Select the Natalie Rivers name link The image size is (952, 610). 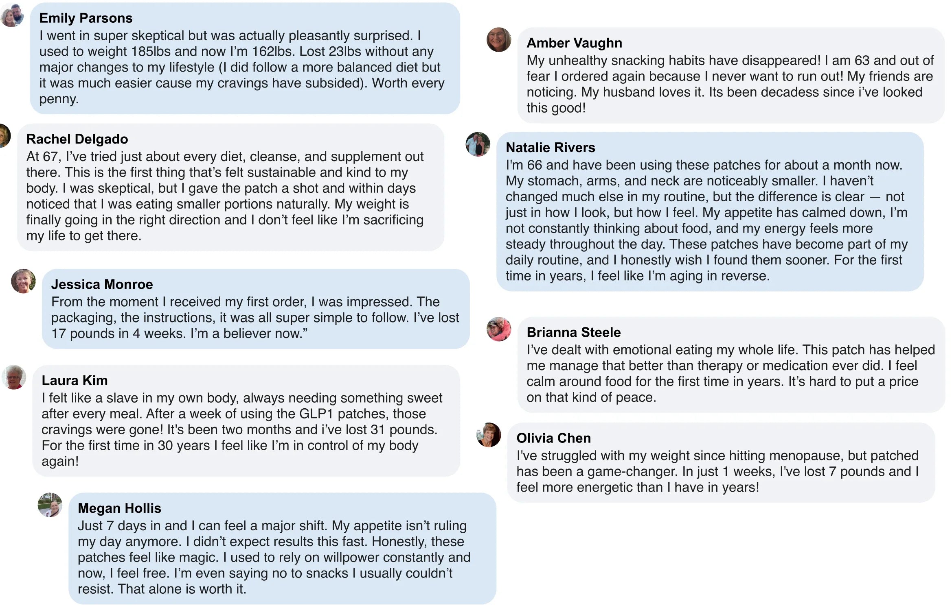coord(551,147)
